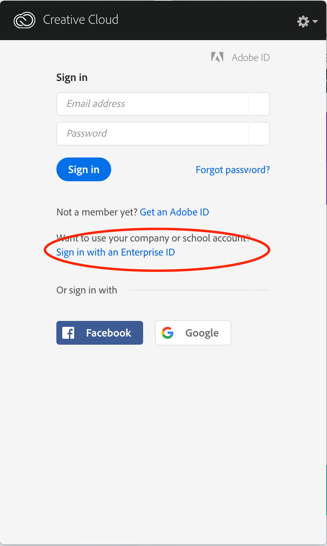The image size is (327, 546).
Task: Follow the Get an Adobe ID link
Action: 175,212
